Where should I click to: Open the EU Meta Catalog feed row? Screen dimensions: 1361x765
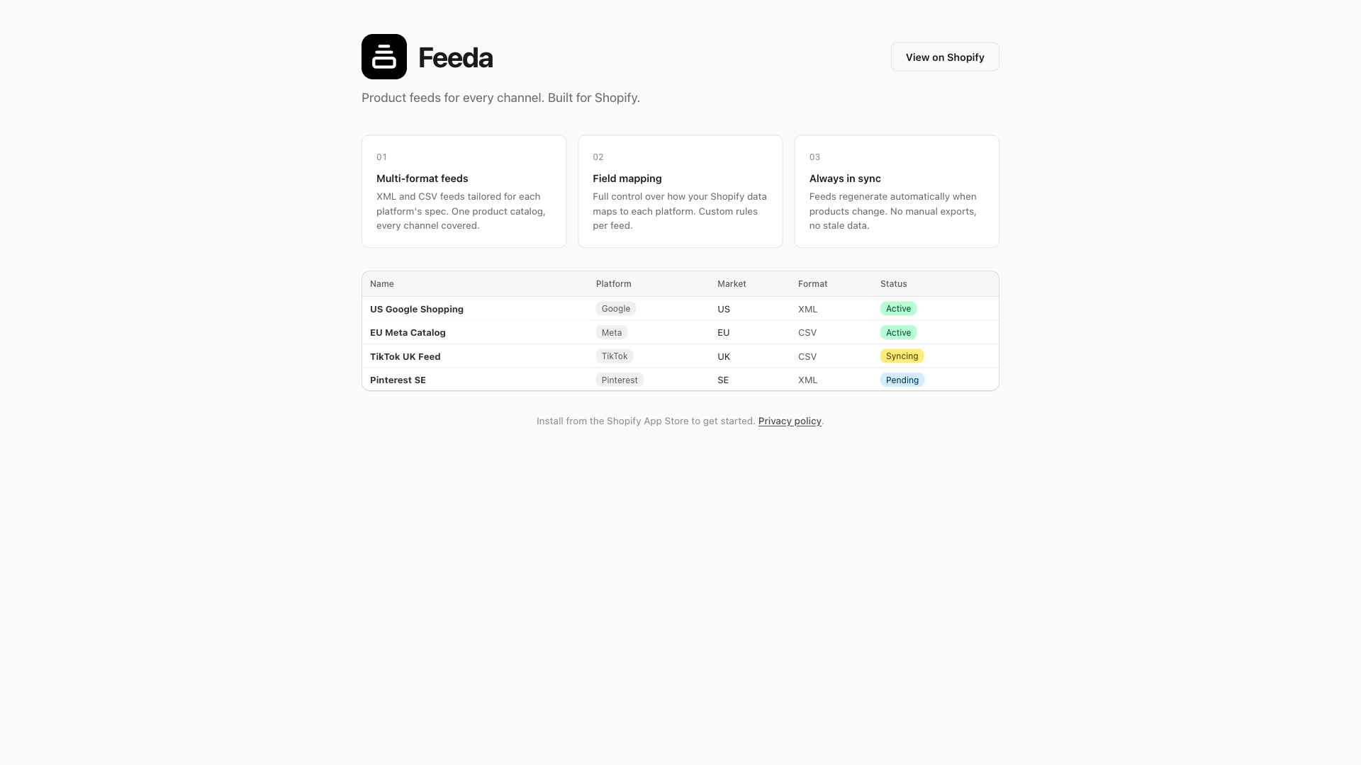(408, 333)
